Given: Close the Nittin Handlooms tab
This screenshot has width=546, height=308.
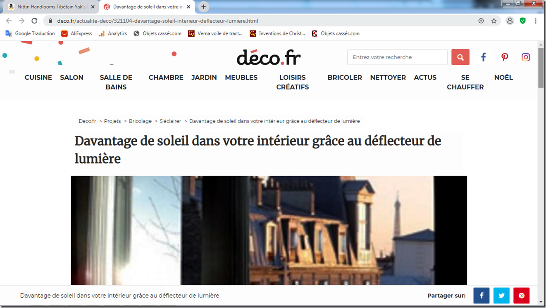Looking at the screenshot, I should [93, 7].
